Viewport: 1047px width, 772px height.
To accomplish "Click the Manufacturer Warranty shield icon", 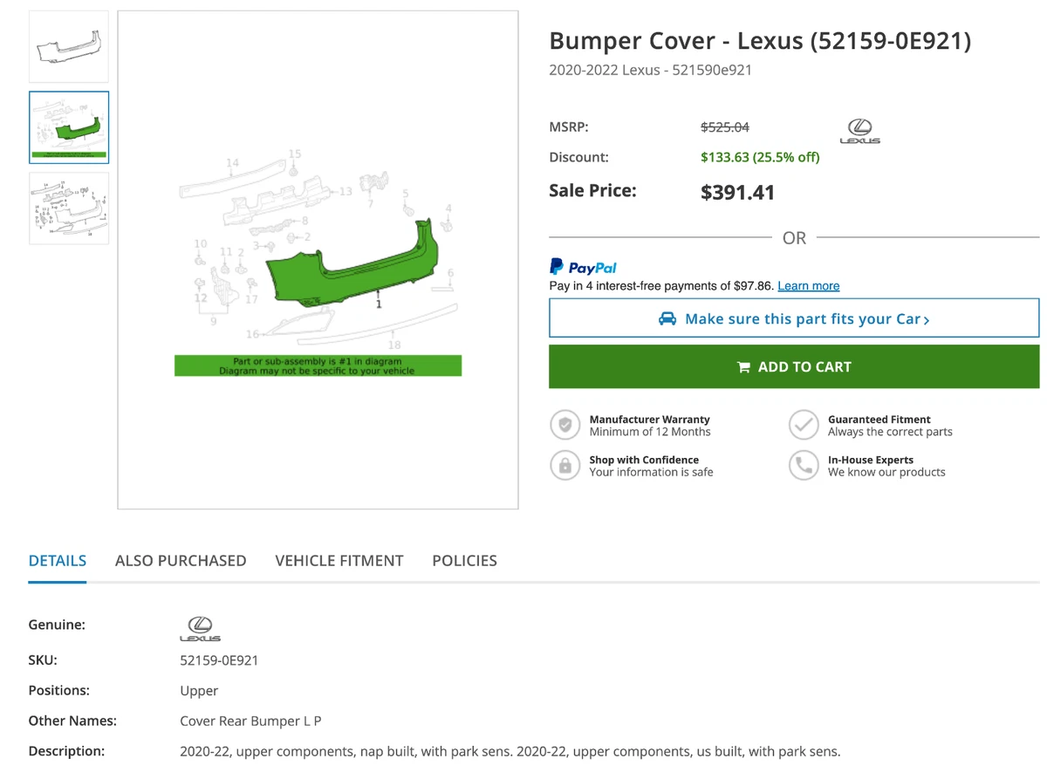I will click(565, 425).
